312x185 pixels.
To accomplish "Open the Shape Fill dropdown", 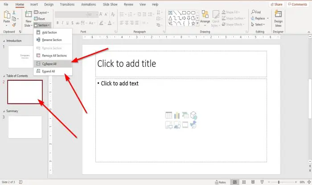I will (231, 12).
